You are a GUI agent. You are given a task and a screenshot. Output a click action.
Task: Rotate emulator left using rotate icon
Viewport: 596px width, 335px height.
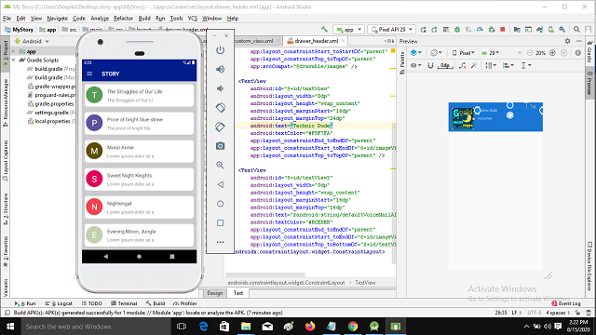[220, 108]
